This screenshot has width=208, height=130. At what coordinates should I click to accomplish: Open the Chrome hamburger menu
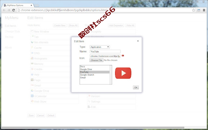(204, 10)
